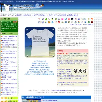The height and width of the screenshot is (102, 102).
Task: Click the お気に入りに追加 link
Action: 76,25
